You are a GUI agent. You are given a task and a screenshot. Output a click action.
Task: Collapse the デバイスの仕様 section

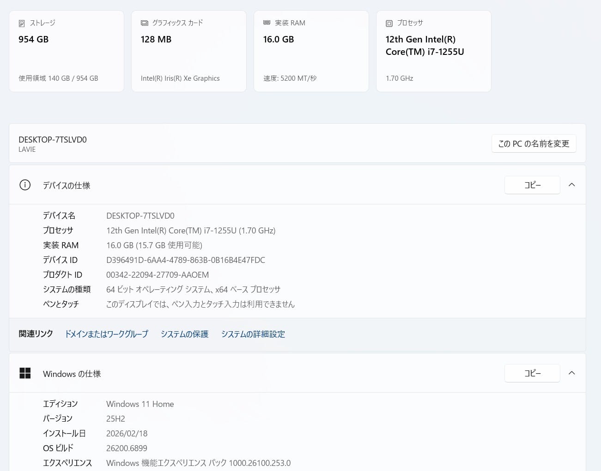click(x=571, y=185)
